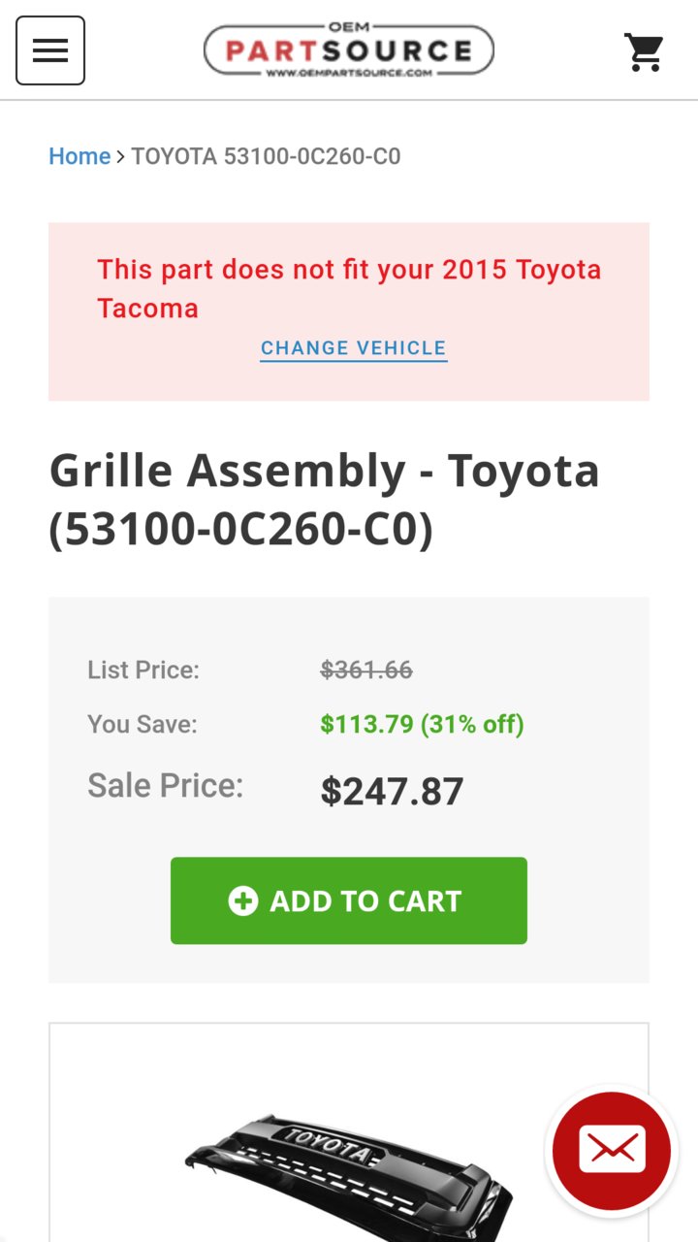
Task: Click the Grille Assembly product title
Action: click(325, 500)
